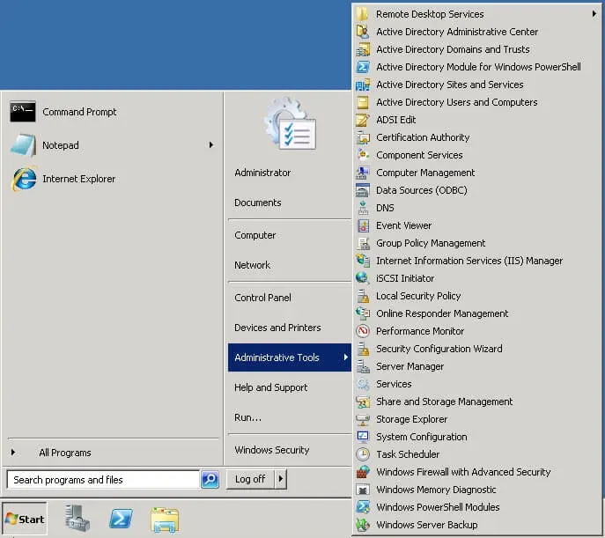The height and width of the screenshot is (538, 605).
Task: Open Data Sources (ODBC) icon
Action: coord(363,190)
